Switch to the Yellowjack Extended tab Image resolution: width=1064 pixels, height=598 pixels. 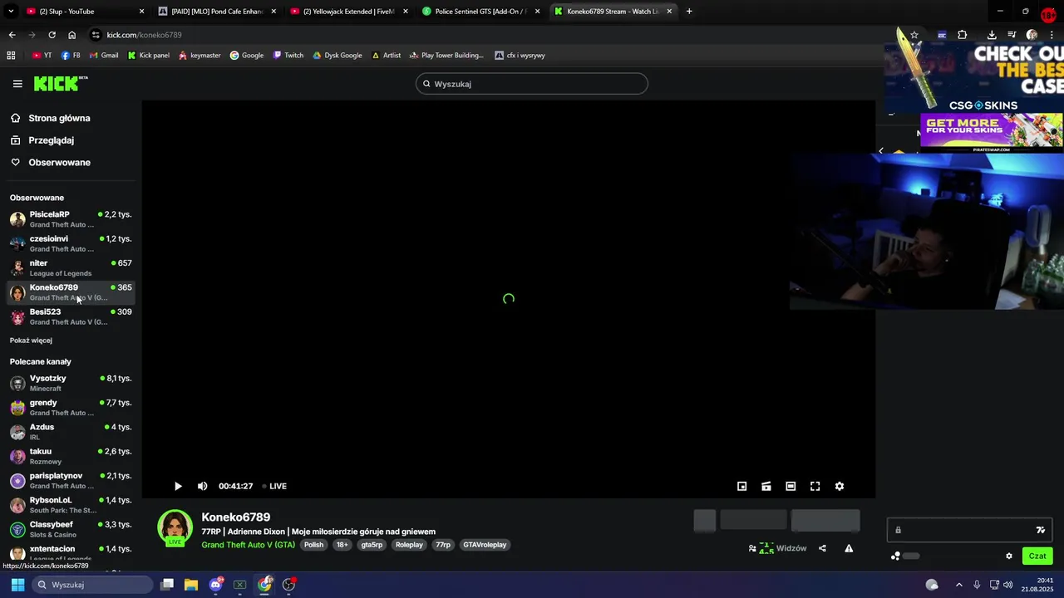click(x=349, y=12)
